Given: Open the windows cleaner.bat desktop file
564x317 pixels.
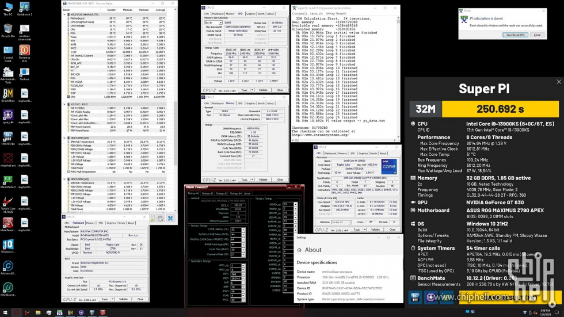Looking at the screenshot, I should (x=24, y=32).
